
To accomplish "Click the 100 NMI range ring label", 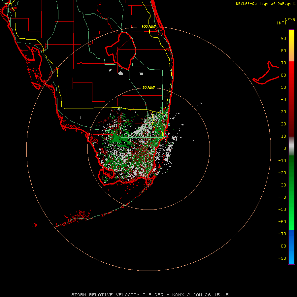I will pyautogui.click(x=148, y=26).
